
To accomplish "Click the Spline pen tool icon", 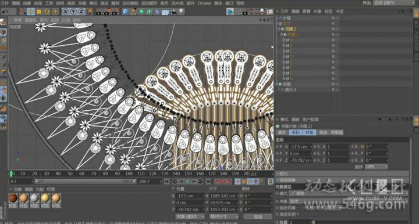I will (133, 12).
